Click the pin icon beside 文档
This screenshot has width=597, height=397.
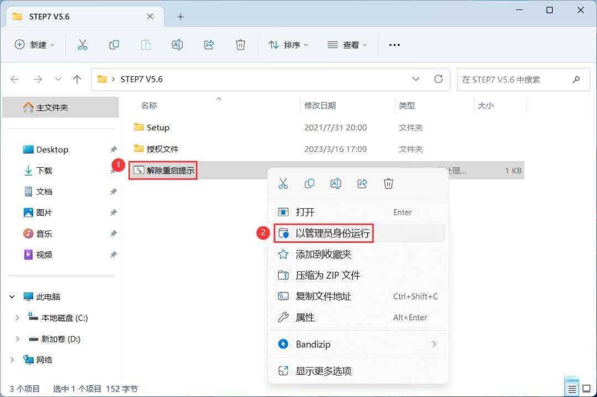tap(113, 192)
